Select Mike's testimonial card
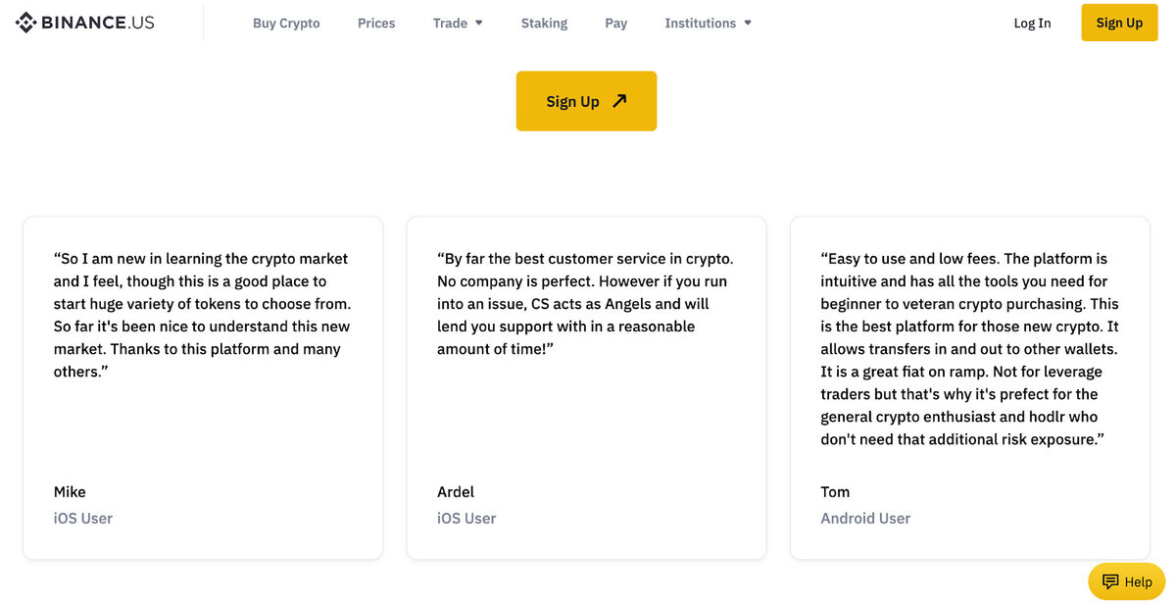The width and height of the screenshot is (1176, 604). (x=203, y=388)
